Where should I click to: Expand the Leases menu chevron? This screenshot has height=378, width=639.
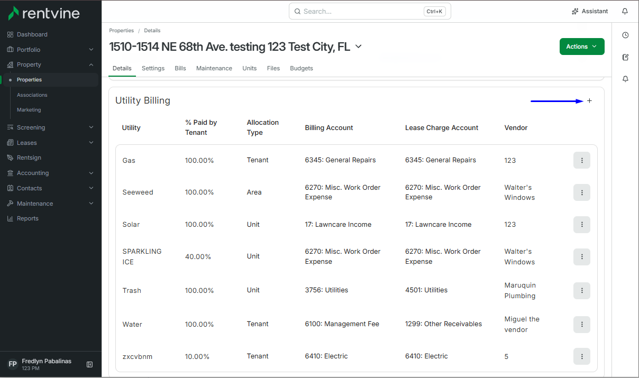[x=91, y=143]
